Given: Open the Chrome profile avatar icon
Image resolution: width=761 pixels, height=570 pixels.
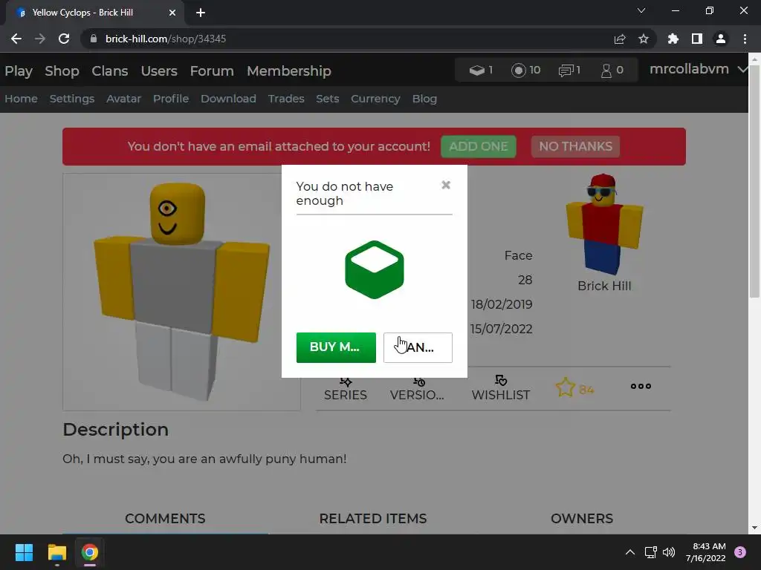Looking at the screenshot, I should point(720,39).
